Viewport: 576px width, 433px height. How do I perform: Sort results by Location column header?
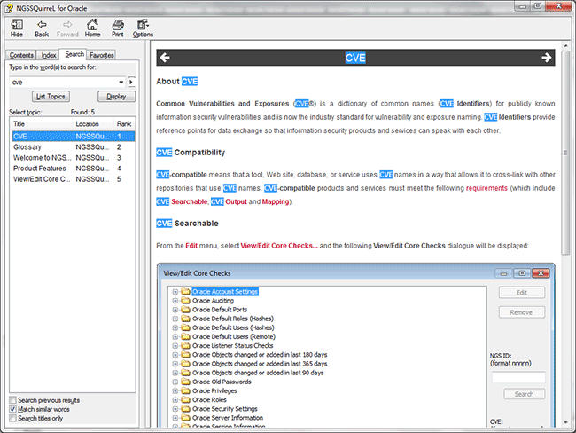click(94, 124)
